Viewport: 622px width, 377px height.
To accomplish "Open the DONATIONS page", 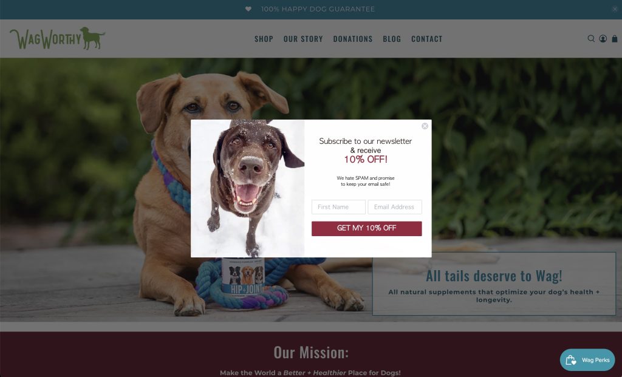I will 353,39.
